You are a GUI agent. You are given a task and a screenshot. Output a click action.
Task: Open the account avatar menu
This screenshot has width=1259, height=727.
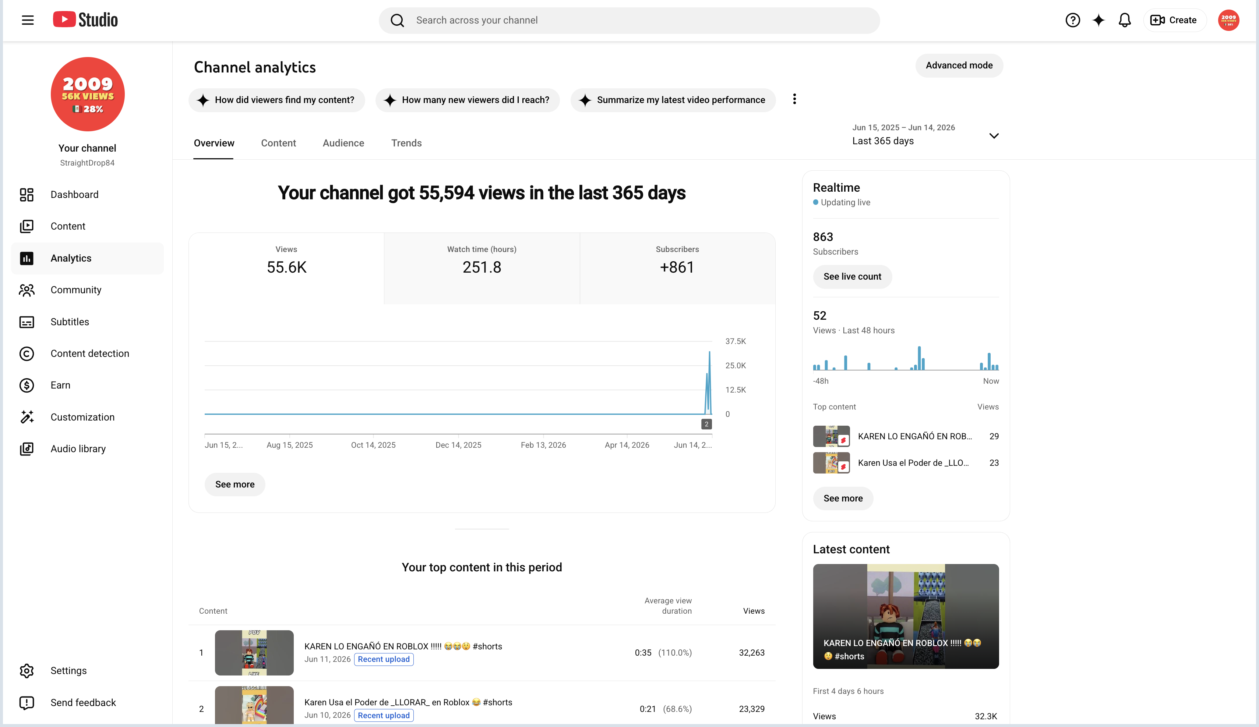[1228, 20]
